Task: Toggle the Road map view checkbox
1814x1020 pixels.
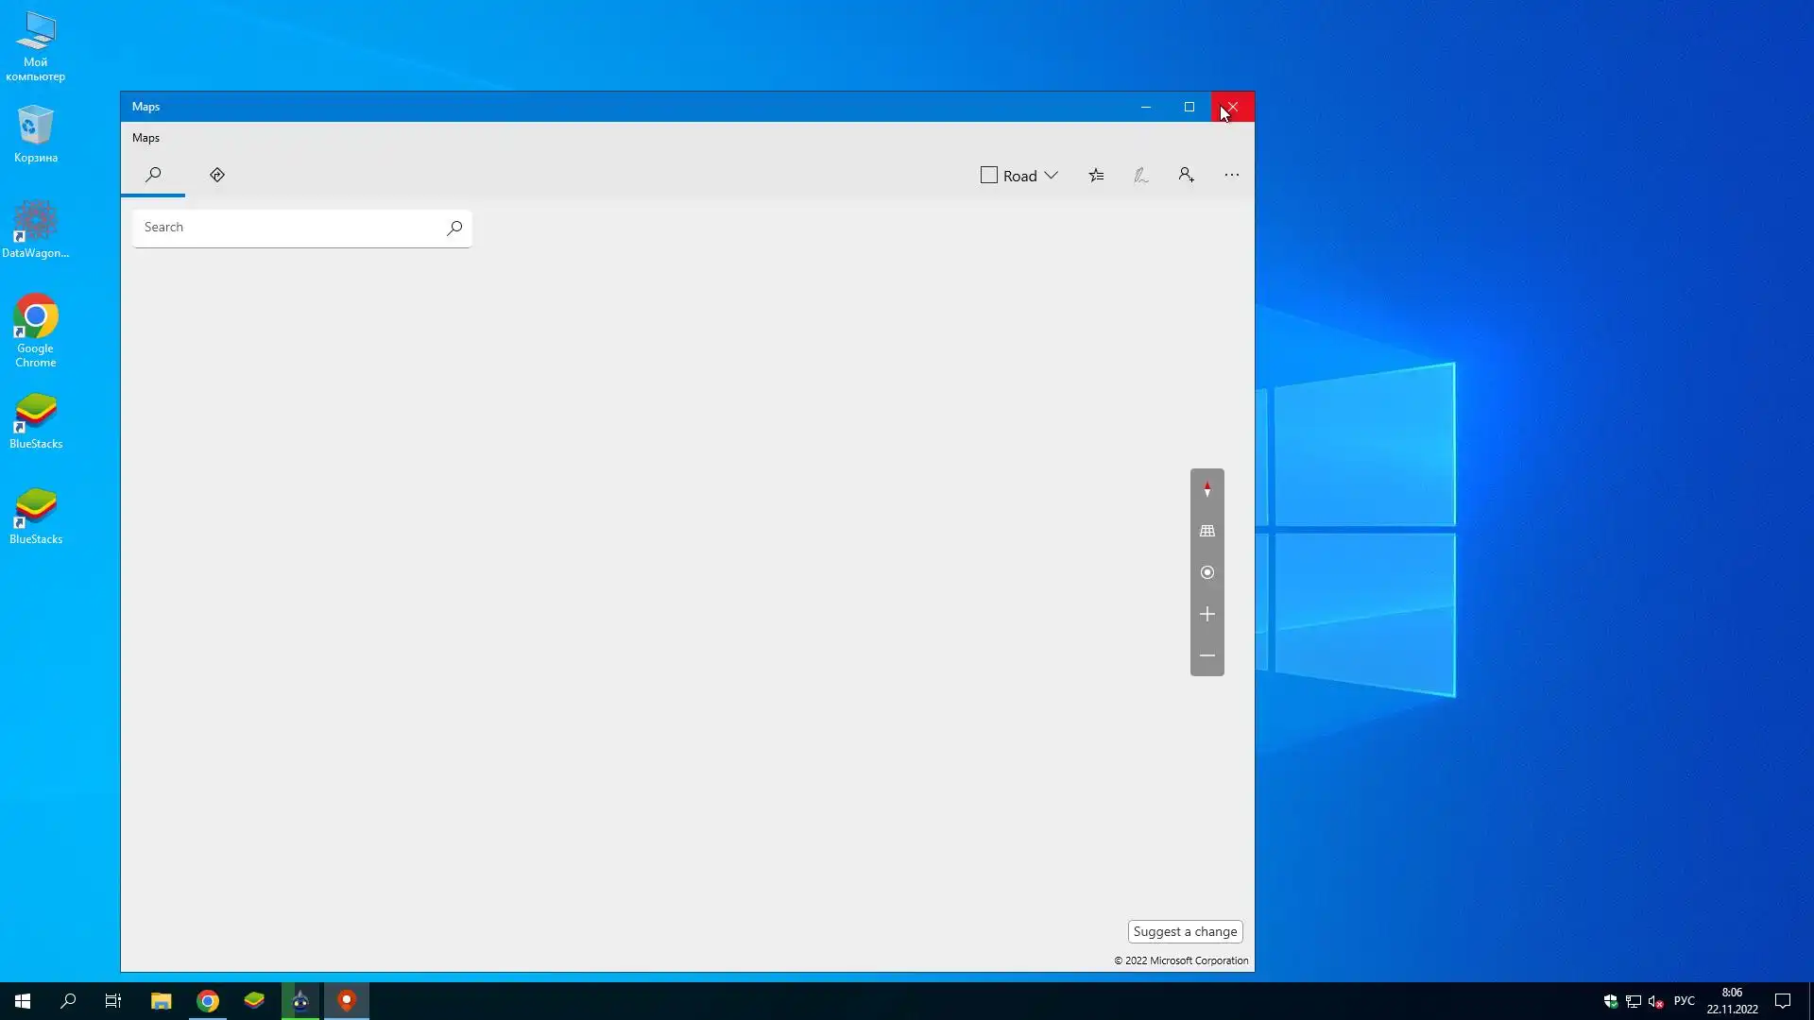Action: point(989,176)
